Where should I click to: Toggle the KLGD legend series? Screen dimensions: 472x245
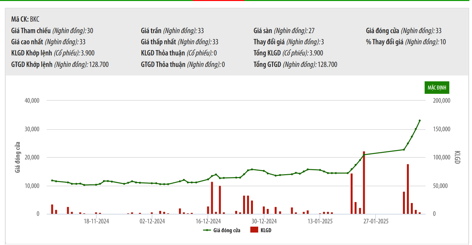tap(261, 230)
